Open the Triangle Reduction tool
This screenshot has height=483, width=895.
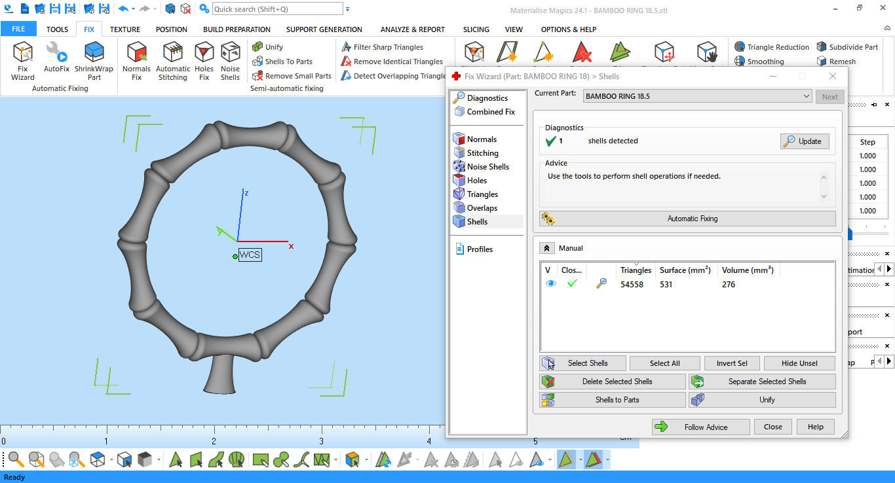click(x=772, y=47)
